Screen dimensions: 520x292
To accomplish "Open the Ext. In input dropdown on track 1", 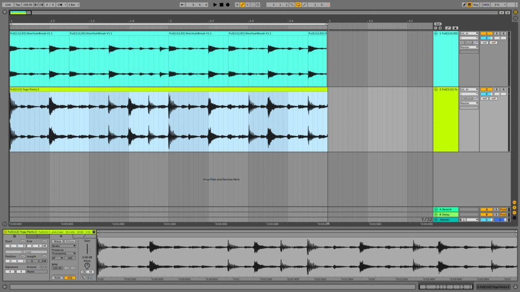I will tap(468, 33).
